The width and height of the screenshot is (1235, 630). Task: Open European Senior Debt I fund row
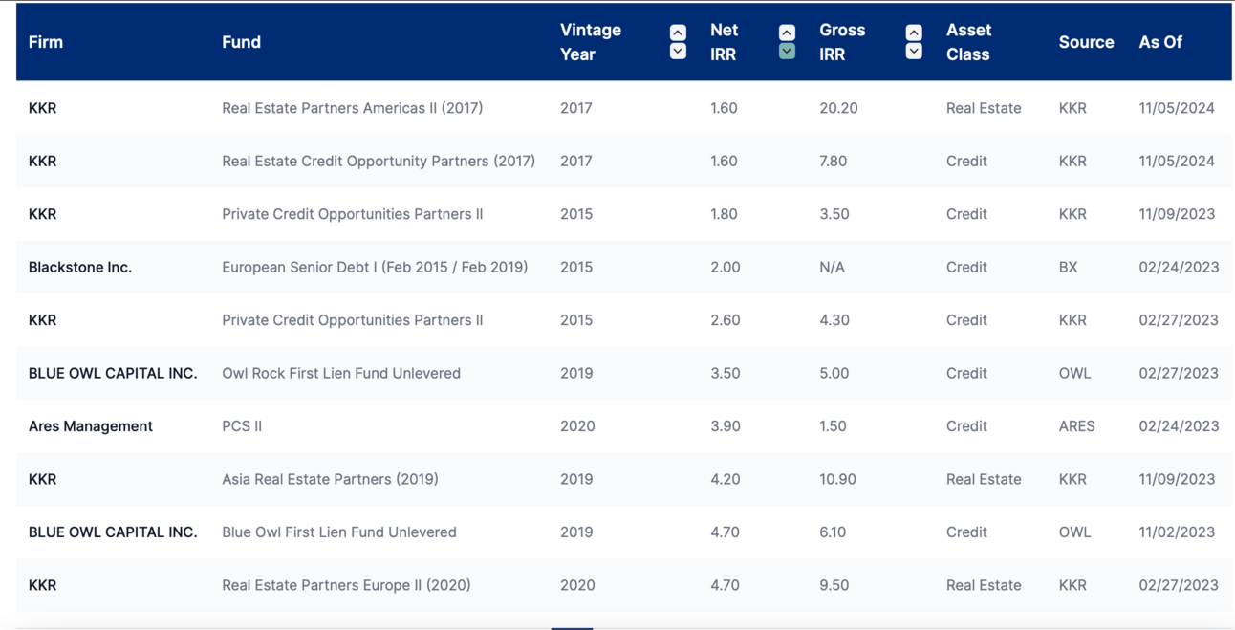[x=375, y=267]
